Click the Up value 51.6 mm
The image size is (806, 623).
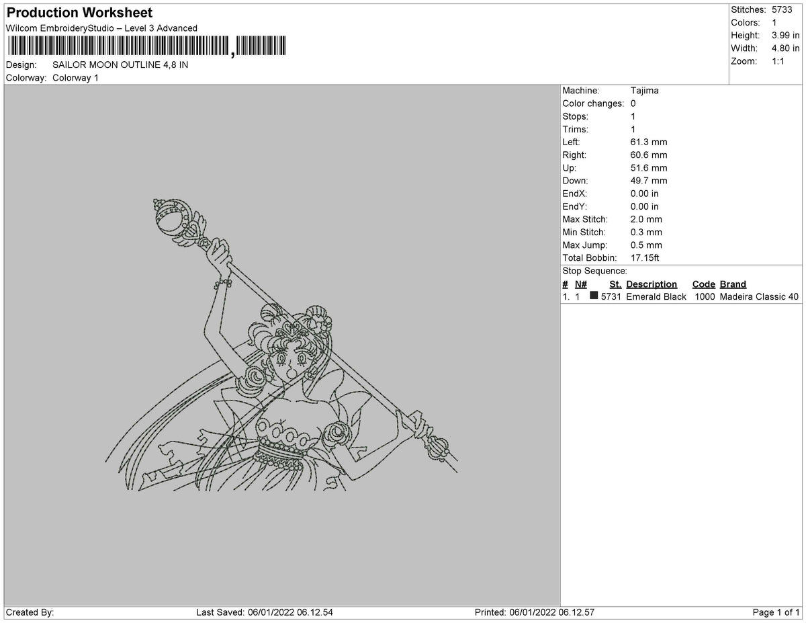649,168
